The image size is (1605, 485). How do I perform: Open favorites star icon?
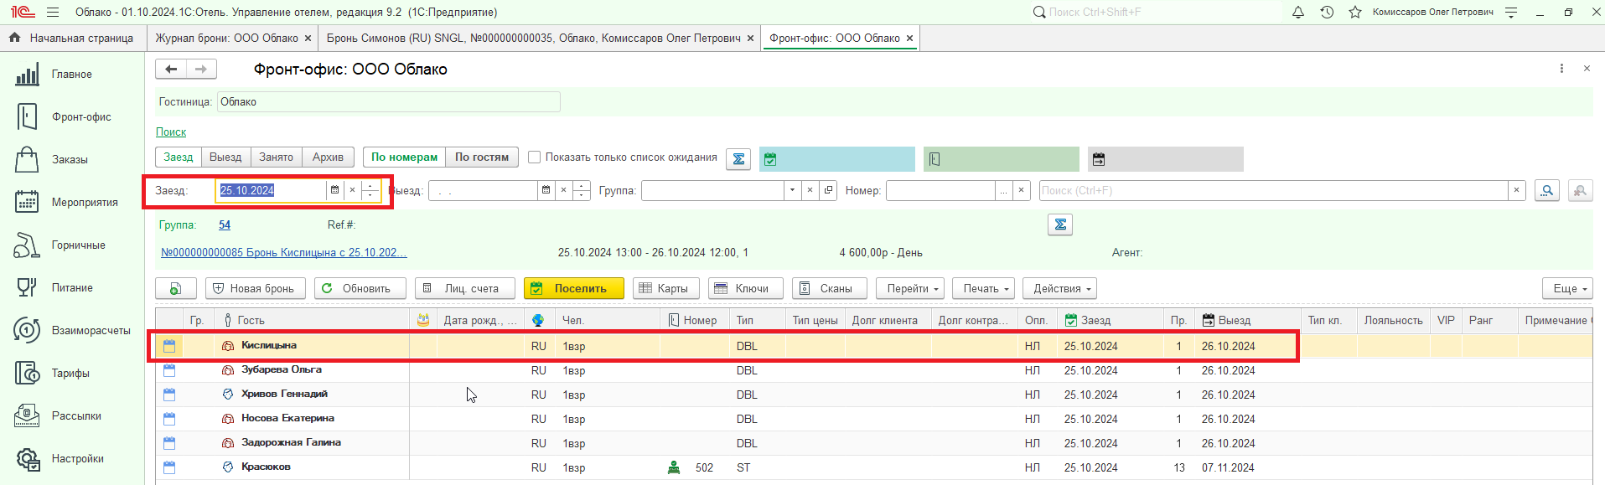(1355, 13)
